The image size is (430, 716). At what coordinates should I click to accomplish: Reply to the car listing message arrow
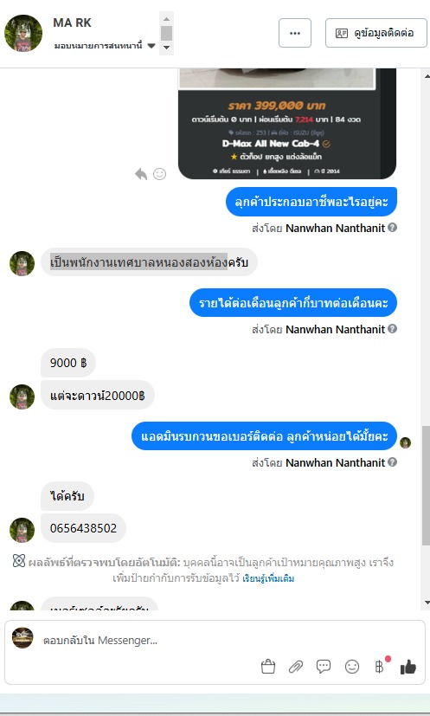[x=141, y=174]
